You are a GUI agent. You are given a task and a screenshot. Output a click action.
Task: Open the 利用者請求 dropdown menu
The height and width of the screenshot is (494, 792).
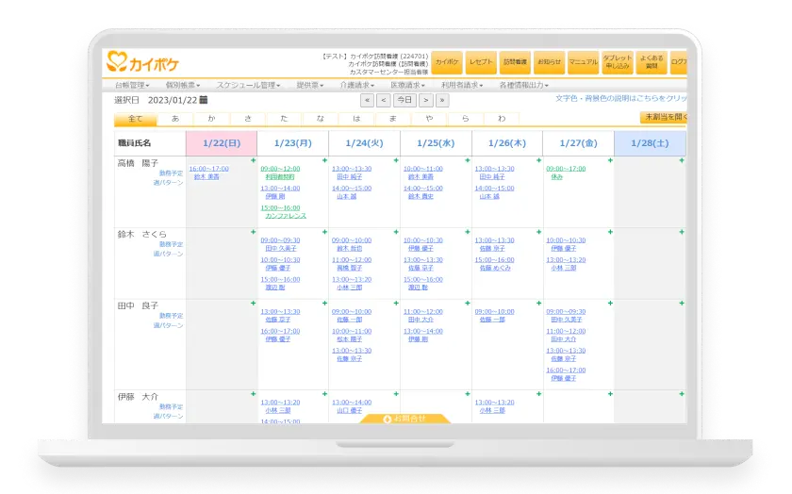pyautogui.click(x=462, y=86)
